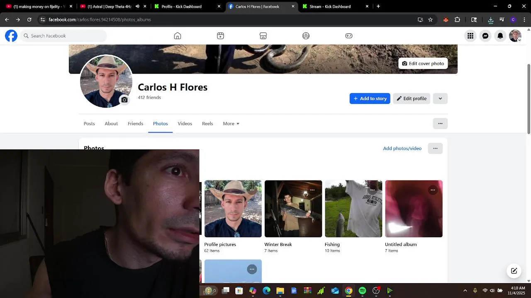The image size is (531, 298).
Task: Open options next to Add photos/video
Action: coord(435,148)
